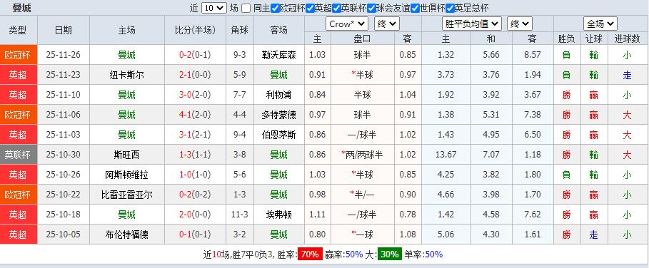Click the *一球 handicap cell

362,234
